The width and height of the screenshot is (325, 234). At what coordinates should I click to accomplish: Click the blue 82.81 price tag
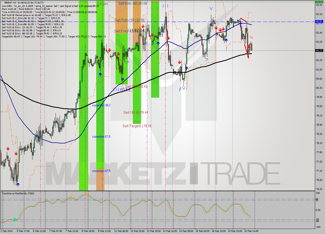point(319,22)
